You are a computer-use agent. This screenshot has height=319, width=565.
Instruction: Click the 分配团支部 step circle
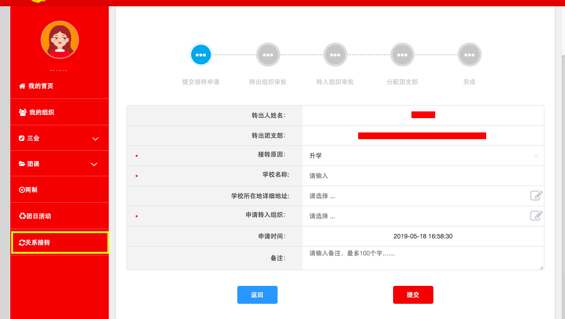(x=402, y=55)
